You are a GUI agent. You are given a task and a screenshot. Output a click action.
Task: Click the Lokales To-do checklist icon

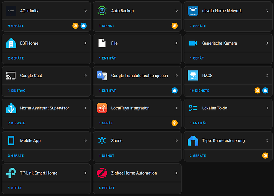point(193,108)
